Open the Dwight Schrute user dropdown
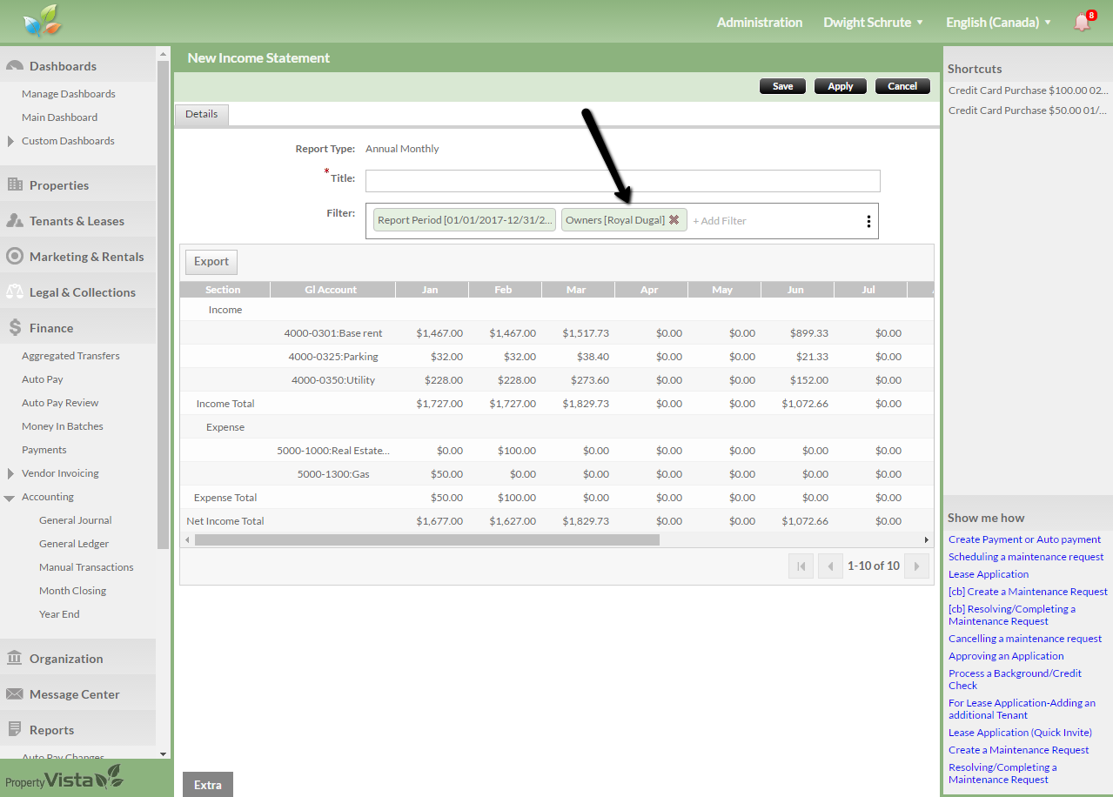The width and height of the screenshot is (1113, 797). point(873,23)
